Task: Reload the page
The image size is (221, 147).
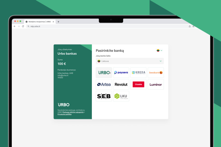Action: point(23,26)
